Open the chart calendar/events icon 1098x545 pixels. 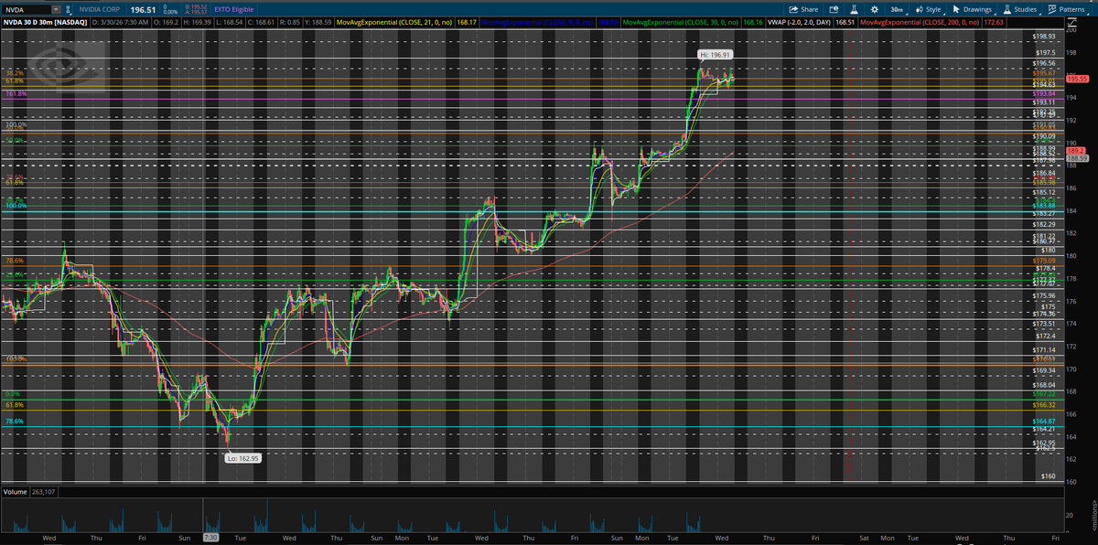click(x=834, y=8)
